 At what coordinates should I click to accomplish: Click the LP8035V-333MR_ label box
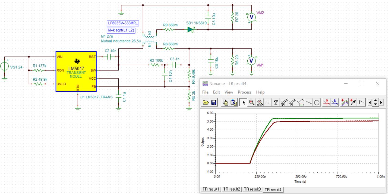click(123, 23)
